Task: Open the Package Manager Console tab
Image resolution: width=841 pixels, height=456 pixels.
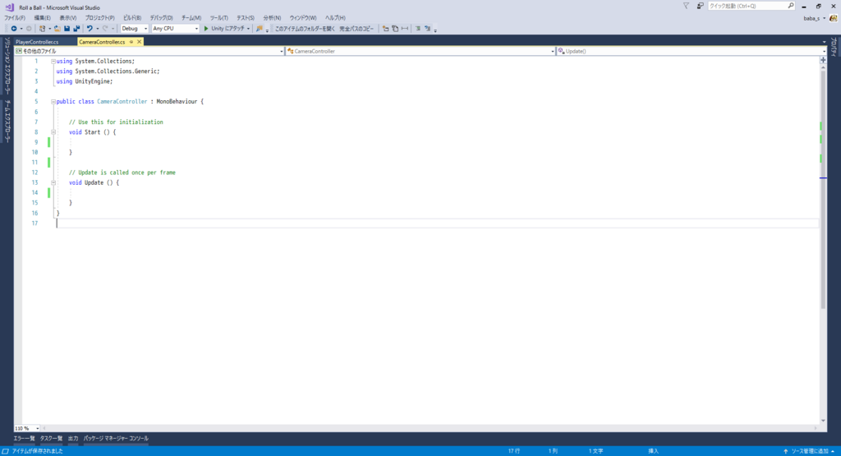Action: click(116, 439)
